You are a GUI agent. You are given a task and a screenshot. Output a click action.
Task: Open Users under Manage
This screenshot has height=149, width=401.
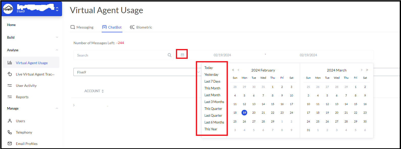tap(20, 121)
